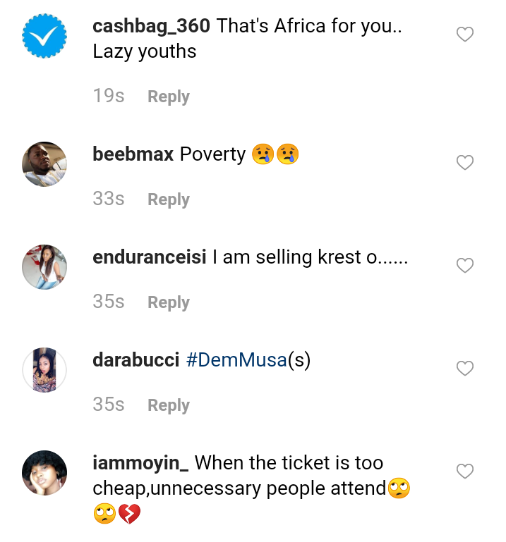Open enduranceisi's avatar photo
The width and height of the screenshot is (506, 542).
pyautogui.click(x=44, y=267)
